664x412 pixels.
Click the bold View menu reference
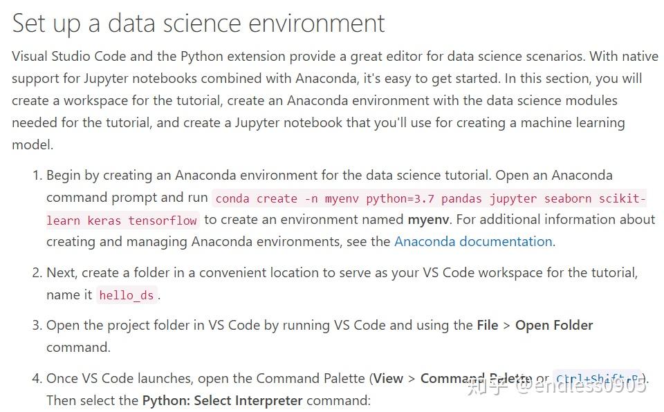(x=388, y=379)
